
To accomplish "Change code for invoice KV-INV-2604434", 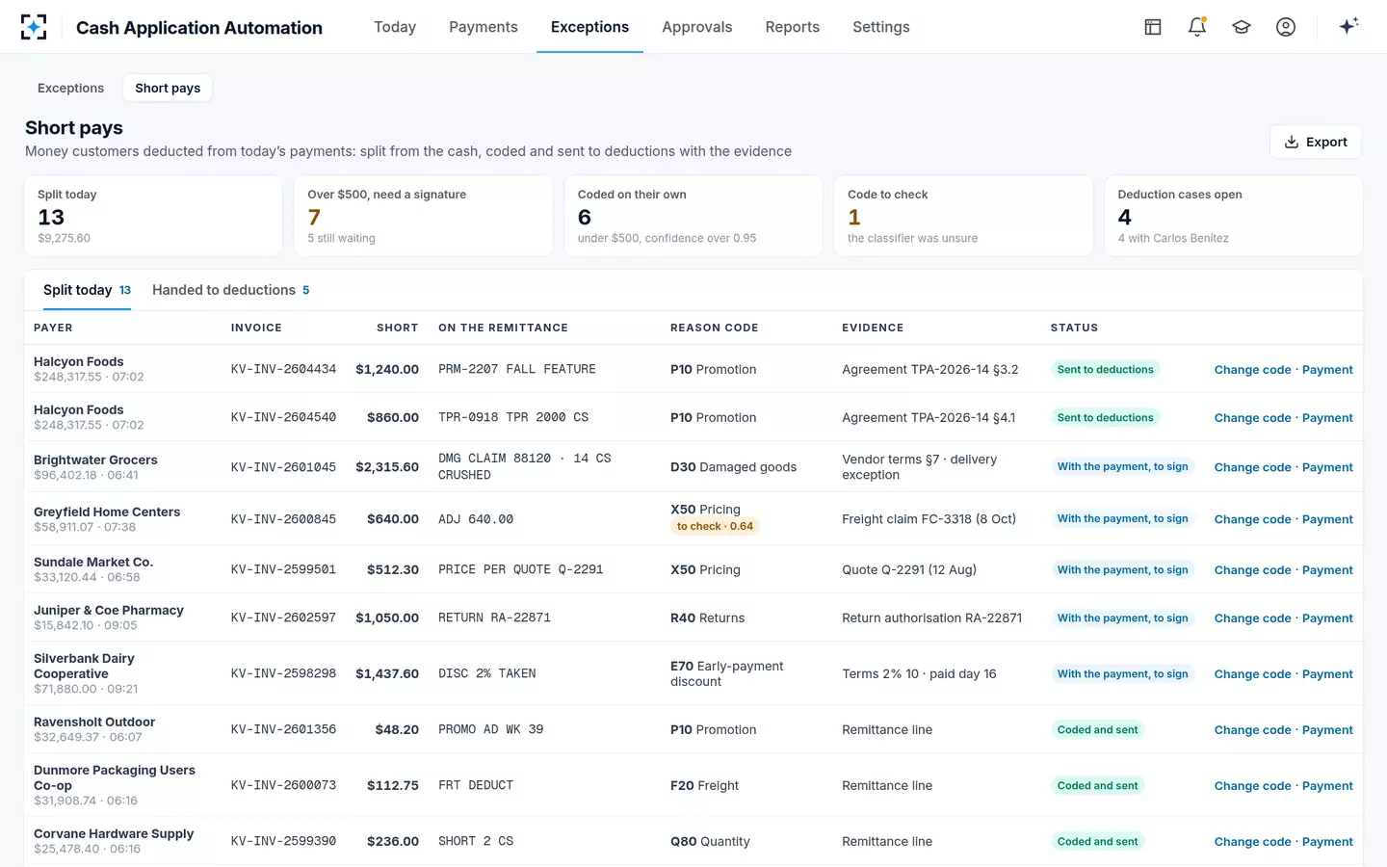I will pos(1252,370).
